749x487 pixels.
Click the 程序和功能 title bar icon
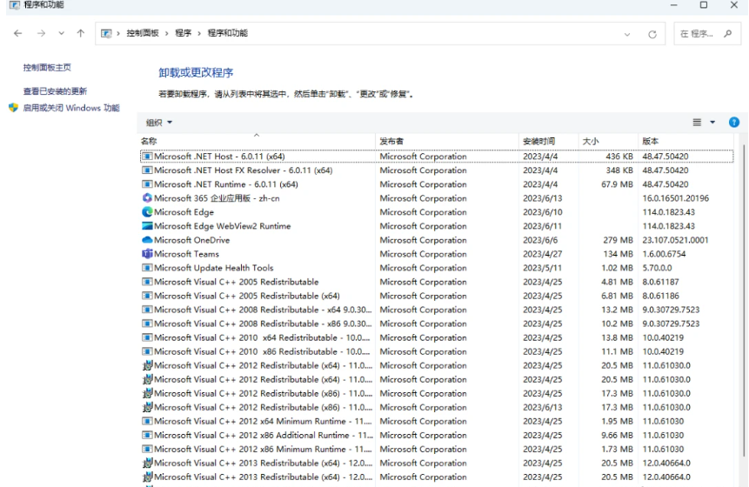[x=15, y=5]
